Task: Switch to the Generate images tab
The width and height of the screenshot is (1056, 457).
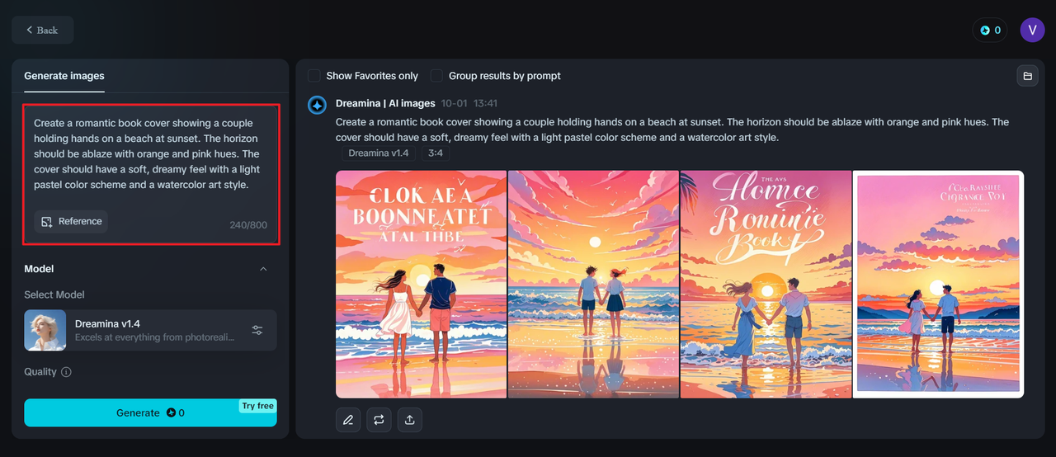Action: point(64,76)
